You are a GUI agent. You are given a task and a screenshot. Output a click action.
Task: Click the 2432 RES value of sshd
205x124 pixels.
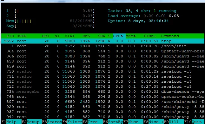pos(85,102)
